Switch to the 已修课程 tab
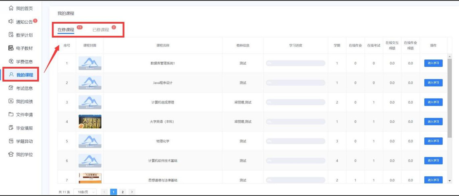This screenshot has height=196, width=459. coord(101,30)
